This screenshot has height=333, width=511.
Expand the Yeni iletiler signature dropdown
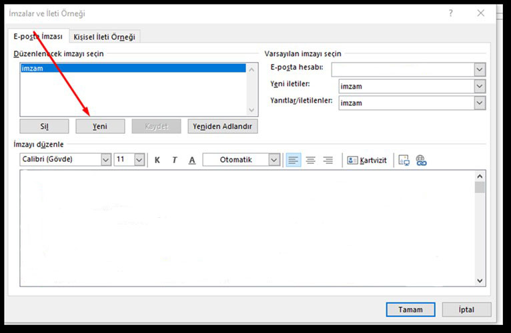point(480,87)
